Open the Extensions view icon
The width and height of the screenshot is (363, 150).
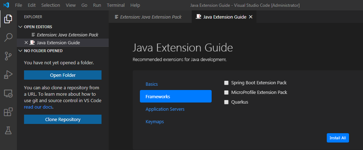click(x=8, y=112)
